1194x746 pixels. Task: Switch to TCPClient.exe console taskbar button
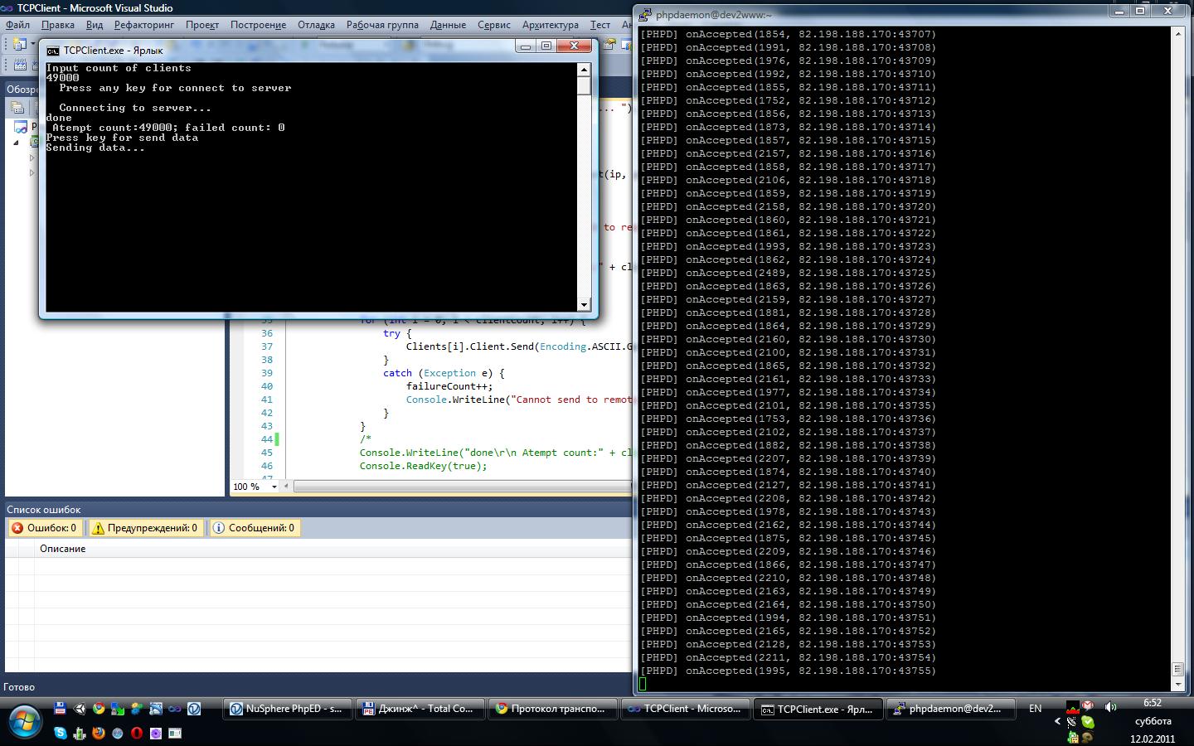tap(818, 709)
